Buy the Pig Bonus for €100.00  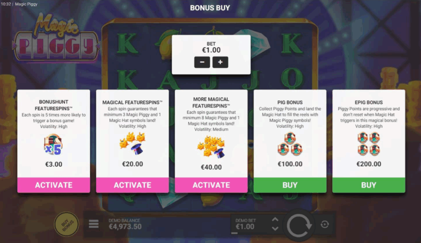[x=290, y=185]
